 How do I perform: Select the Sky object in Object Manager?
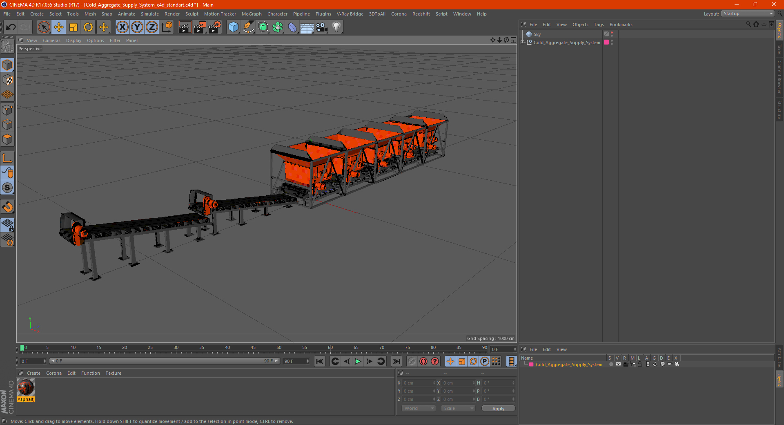537,34
